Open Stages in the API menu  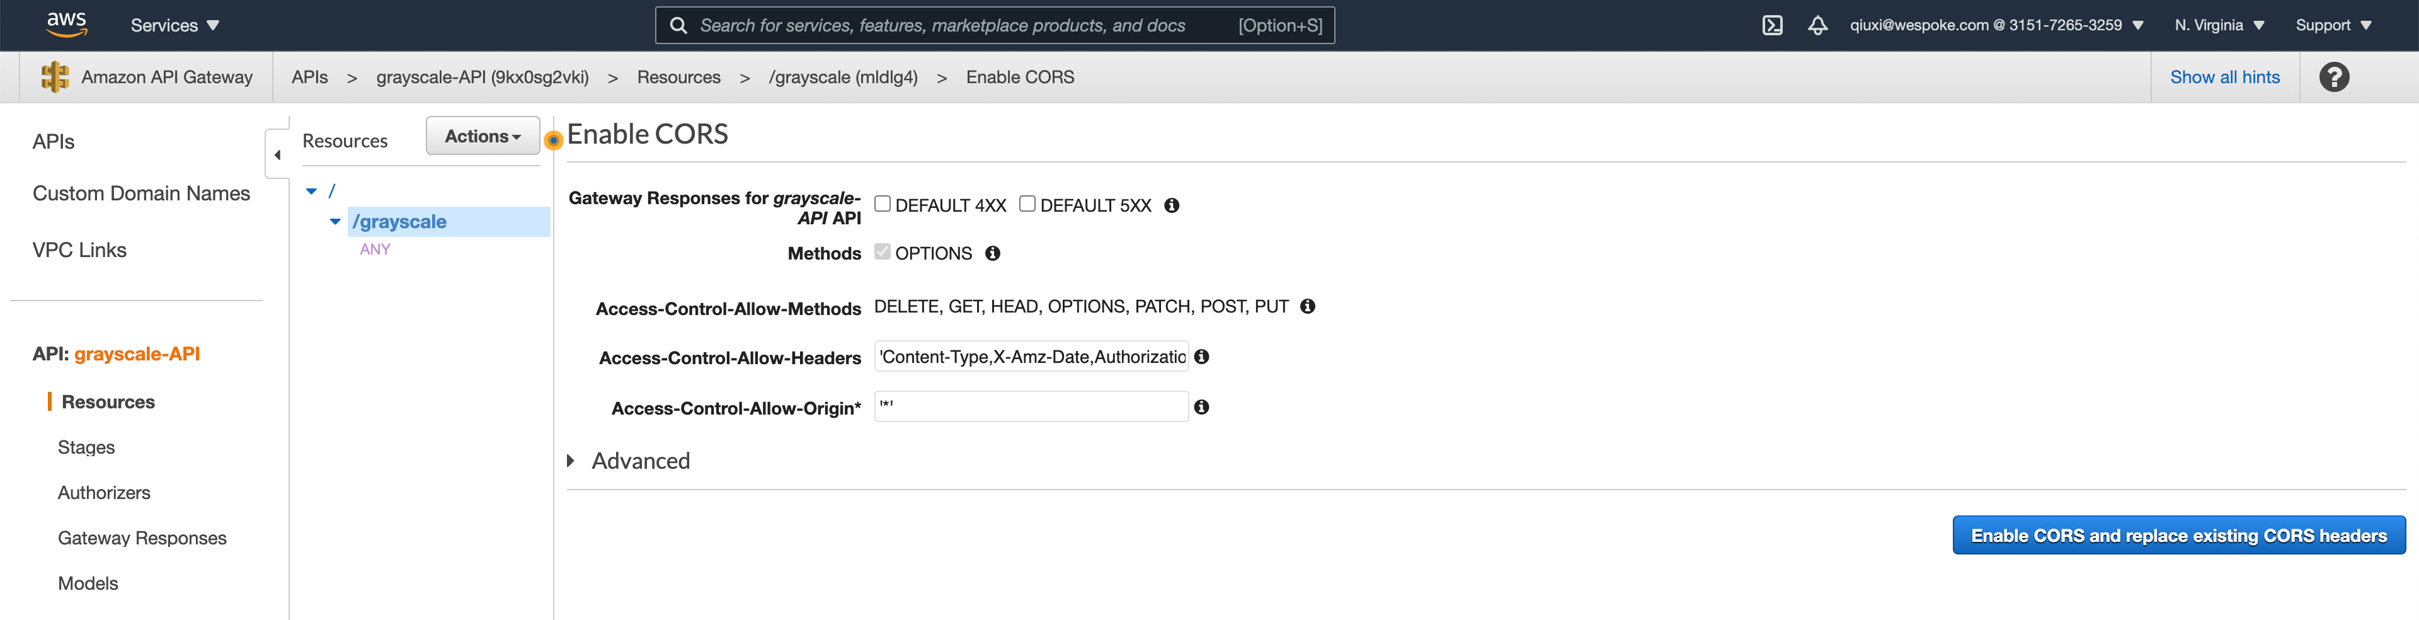point(86,447)
